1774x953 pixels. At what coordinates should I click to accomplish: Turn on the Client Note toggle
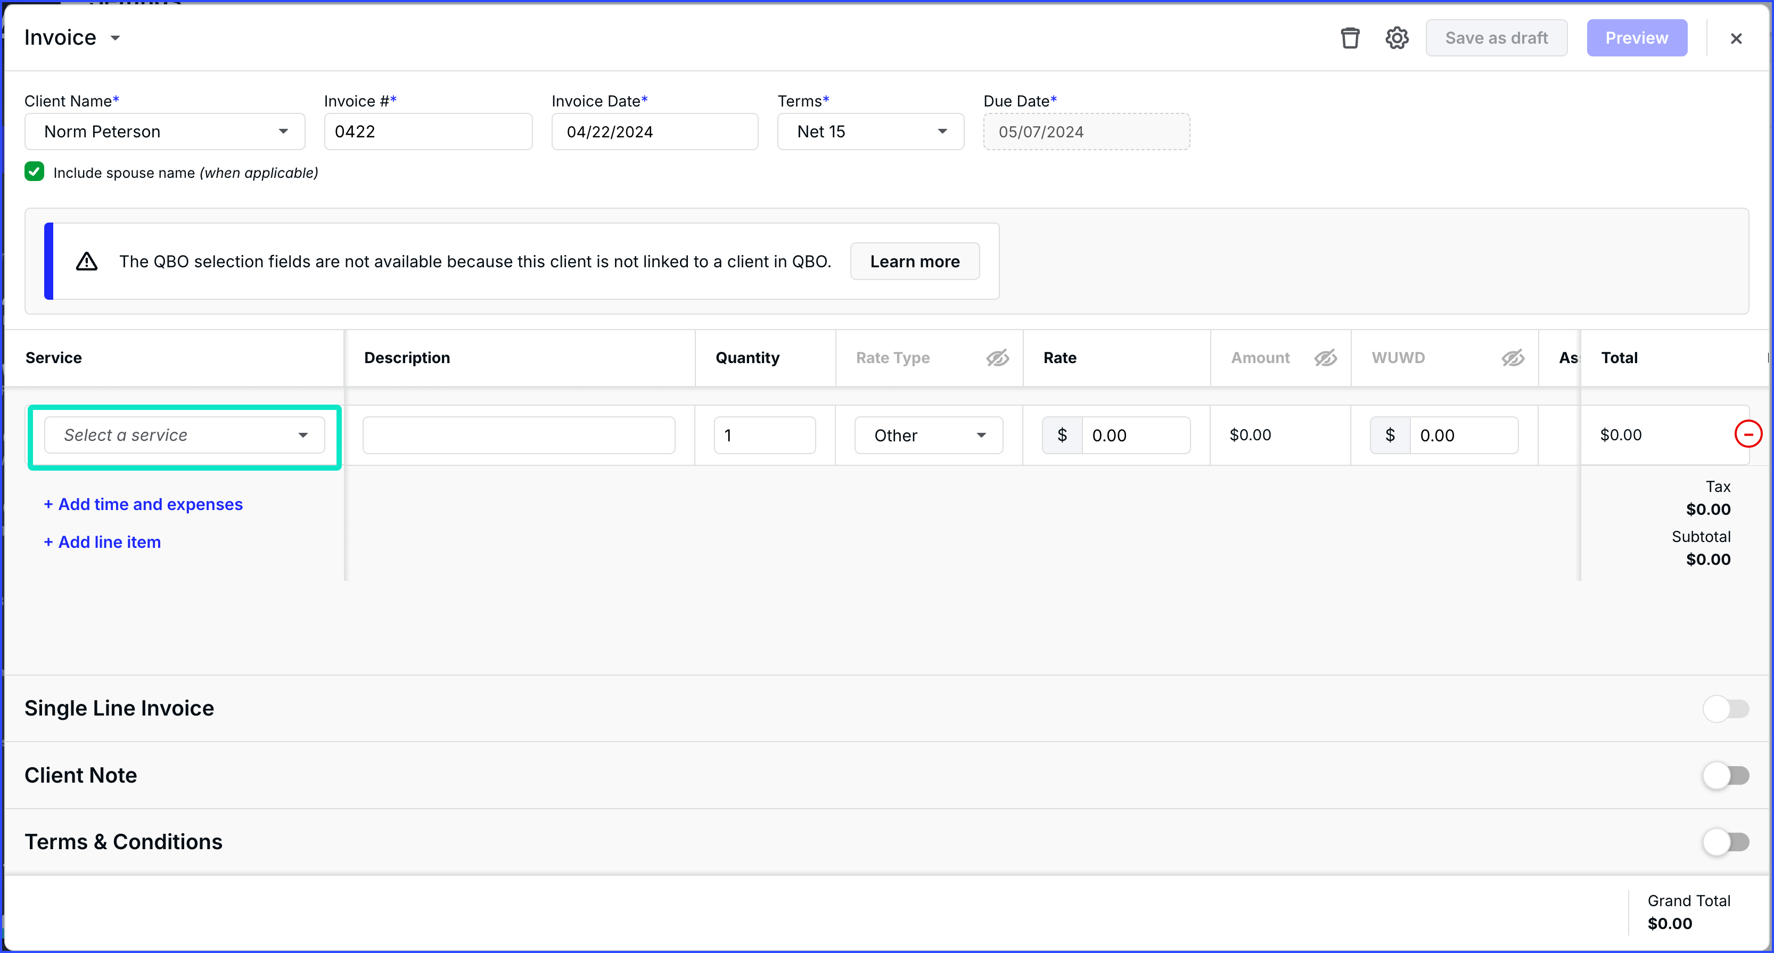point(1726,775)
